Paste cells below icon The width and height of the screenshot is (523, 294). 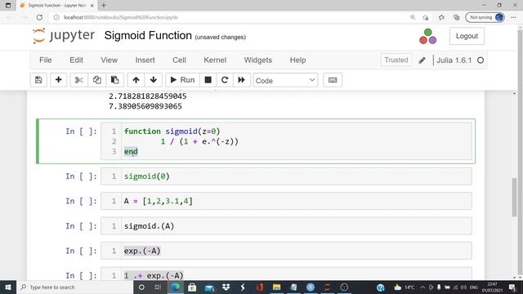point(114,80)
